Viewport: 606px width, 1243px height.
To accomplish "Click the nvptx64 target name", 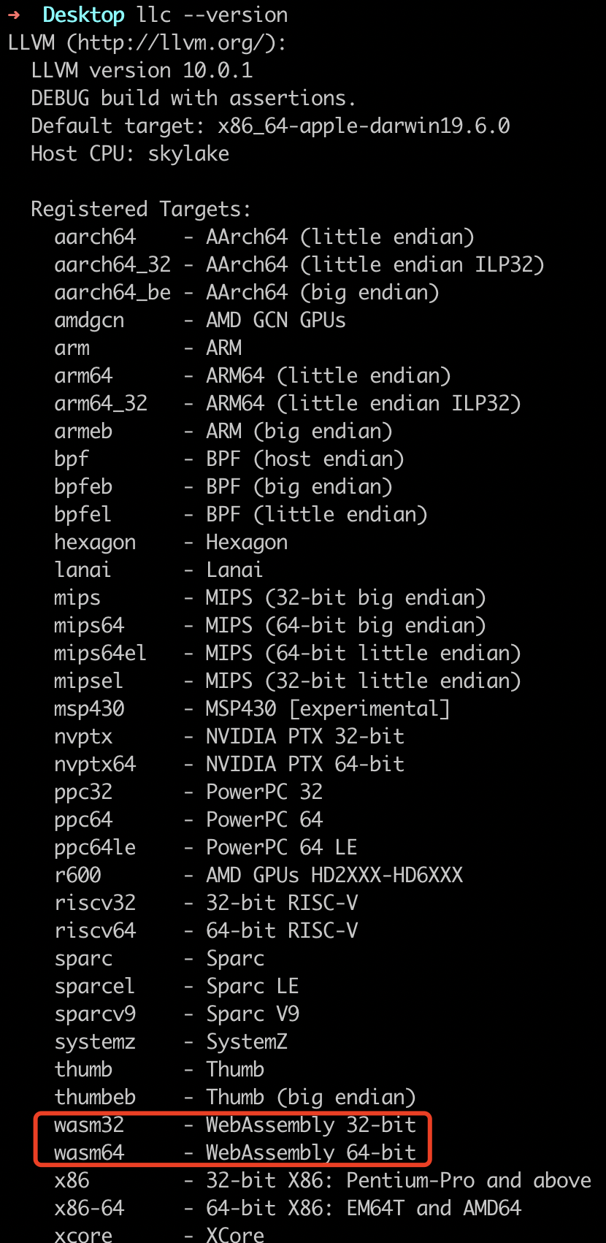I will [x=95, y=764].
